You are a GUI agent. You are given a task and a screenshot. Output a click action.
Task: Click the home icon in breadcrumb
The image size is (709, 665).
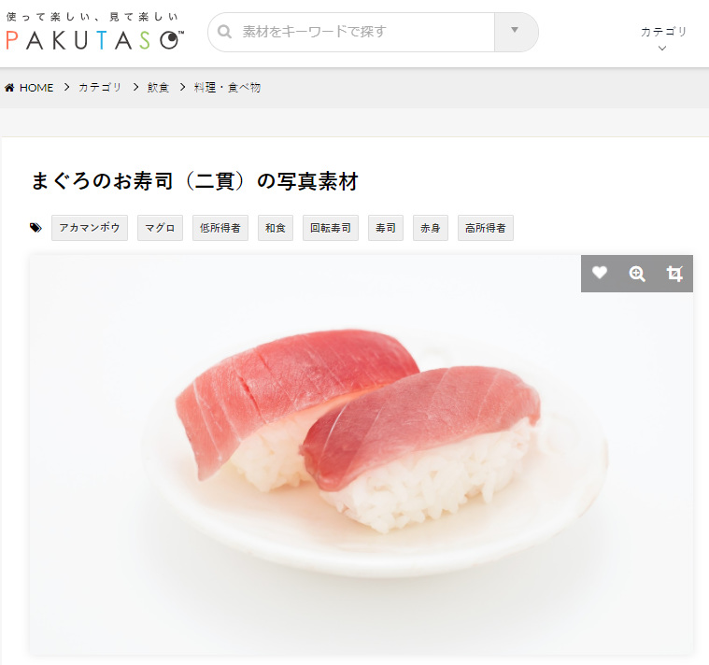point(9,87)
